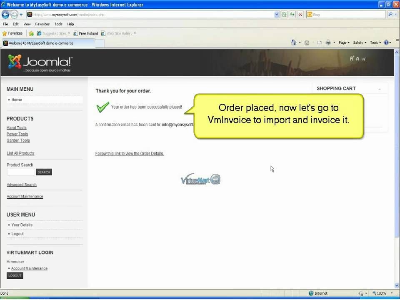The height and width of the screenshot is (300, 400).
Task: Click the VirtueMart logo
Action: click(x=200, y=179)
